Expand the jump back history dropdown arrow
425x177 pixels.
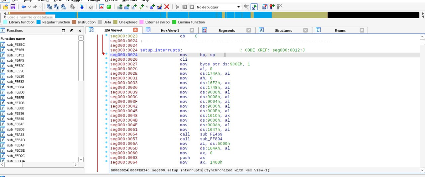[x=29, y=7]
